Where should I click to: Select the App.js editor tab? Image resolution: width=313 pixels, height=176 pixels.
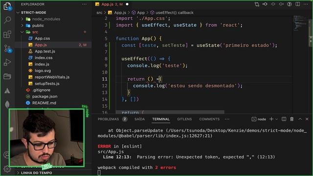coord(112,4)
